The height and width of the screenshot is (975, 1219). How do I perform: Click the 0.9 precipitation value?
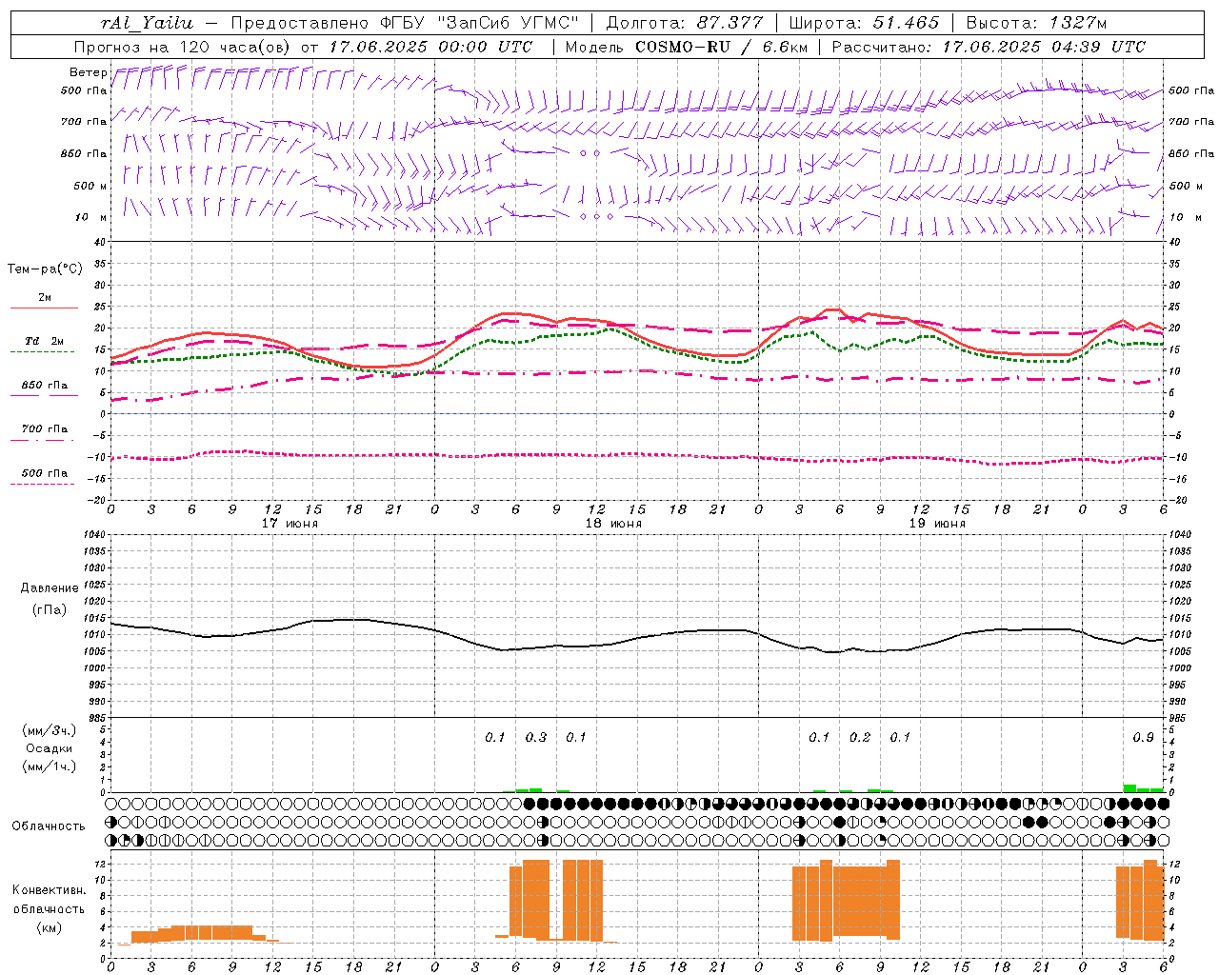point(1143,737)
